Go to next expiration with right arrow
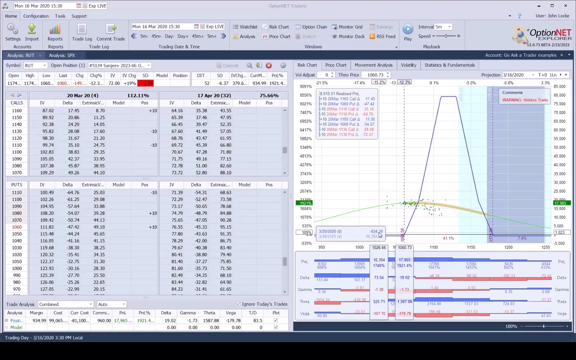Screen dimensions: 576x360 (x=20, y=95)
